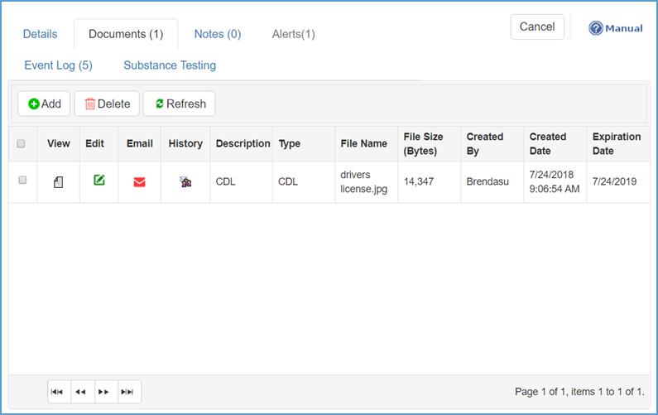The height and width of the screenshot is (415, 658).
Task: Open the Substance Testing tab
Action: coord(170,65)
